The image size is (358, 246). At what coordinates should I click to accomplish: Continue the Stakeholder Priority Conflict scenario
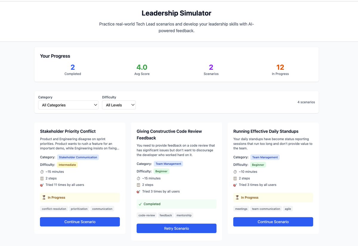click(x=80, y=222)
